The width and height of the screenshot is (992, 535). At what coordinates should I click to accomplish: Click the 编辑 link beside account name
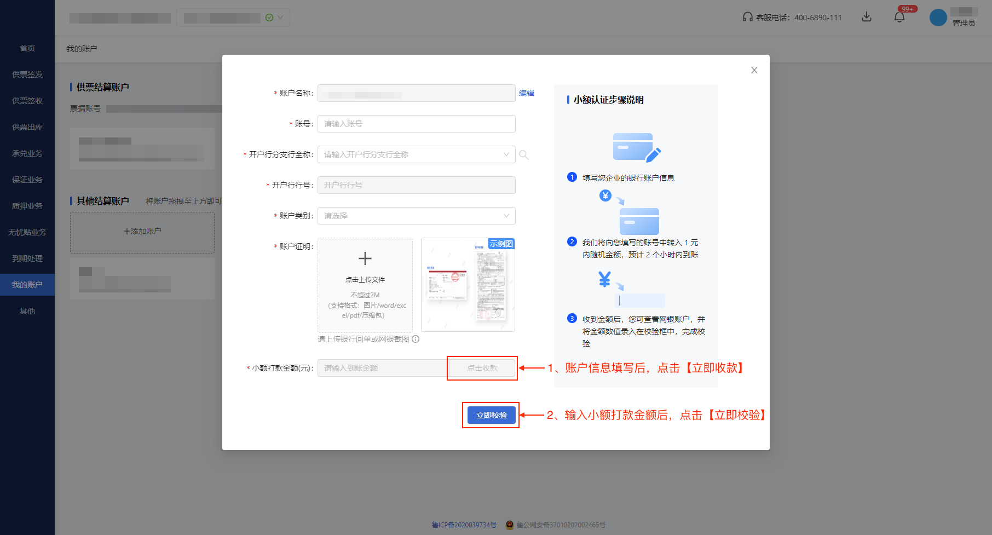coord(527,93)
